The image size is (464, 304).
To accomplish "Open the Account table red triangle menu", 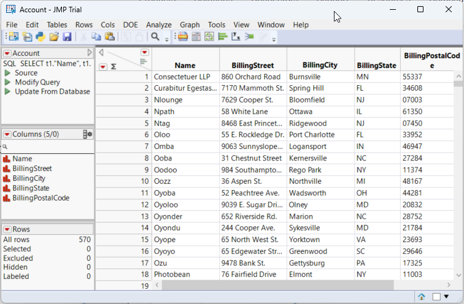I will tap(7, 53).
